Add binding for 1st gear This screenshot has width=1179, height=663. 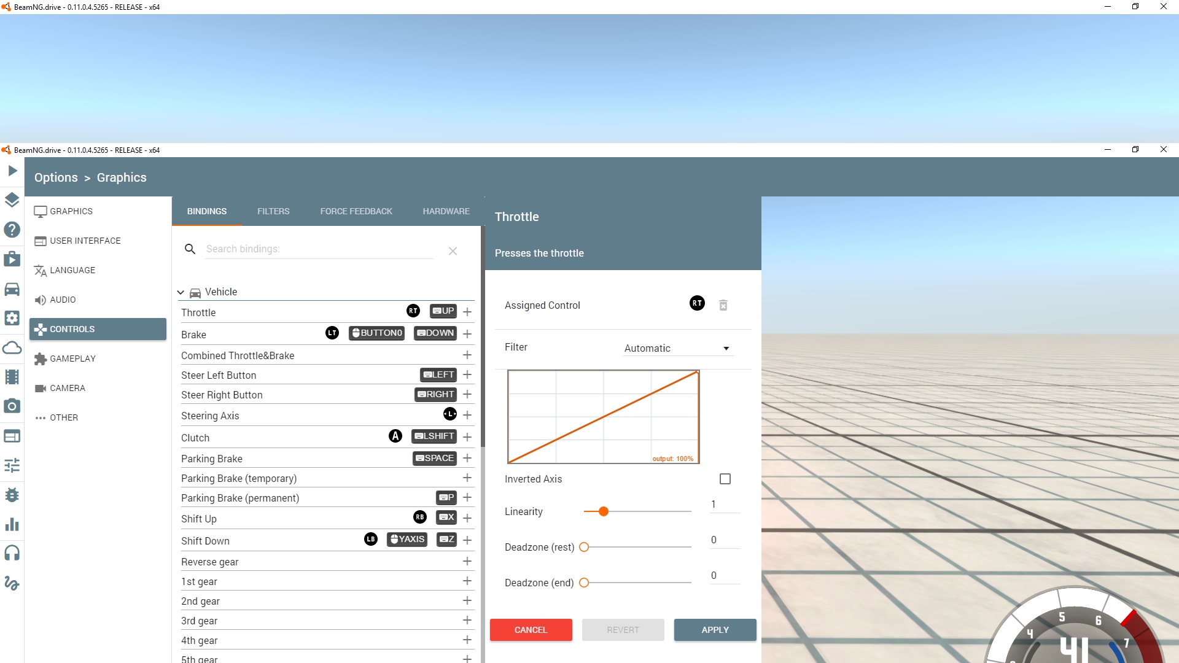coord(467,581)
